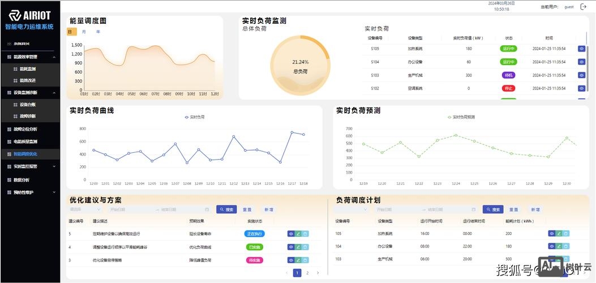Click the 结束日期 field in 负荷调度计划
Viewport: 596px width, 283px height.
pos(447,209)
